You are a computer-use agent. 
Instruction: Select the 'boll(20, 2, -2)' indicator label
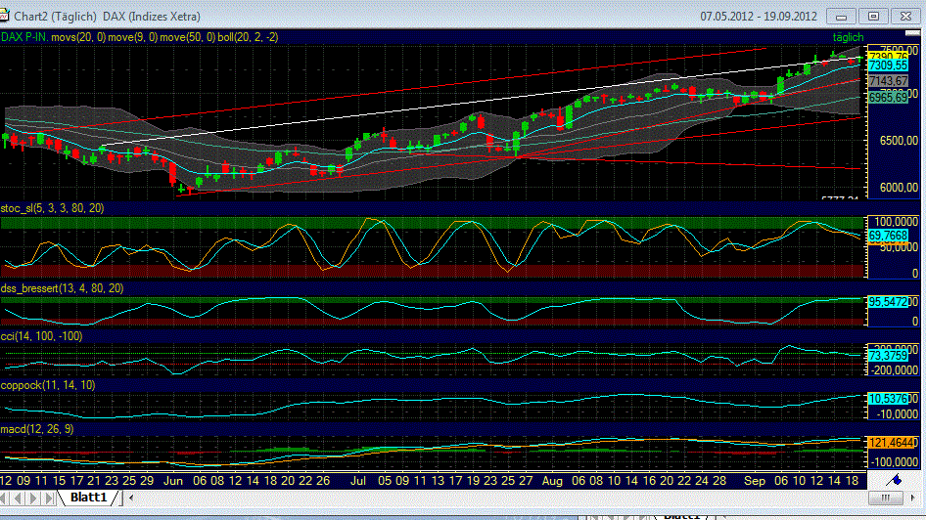point(248,37)
